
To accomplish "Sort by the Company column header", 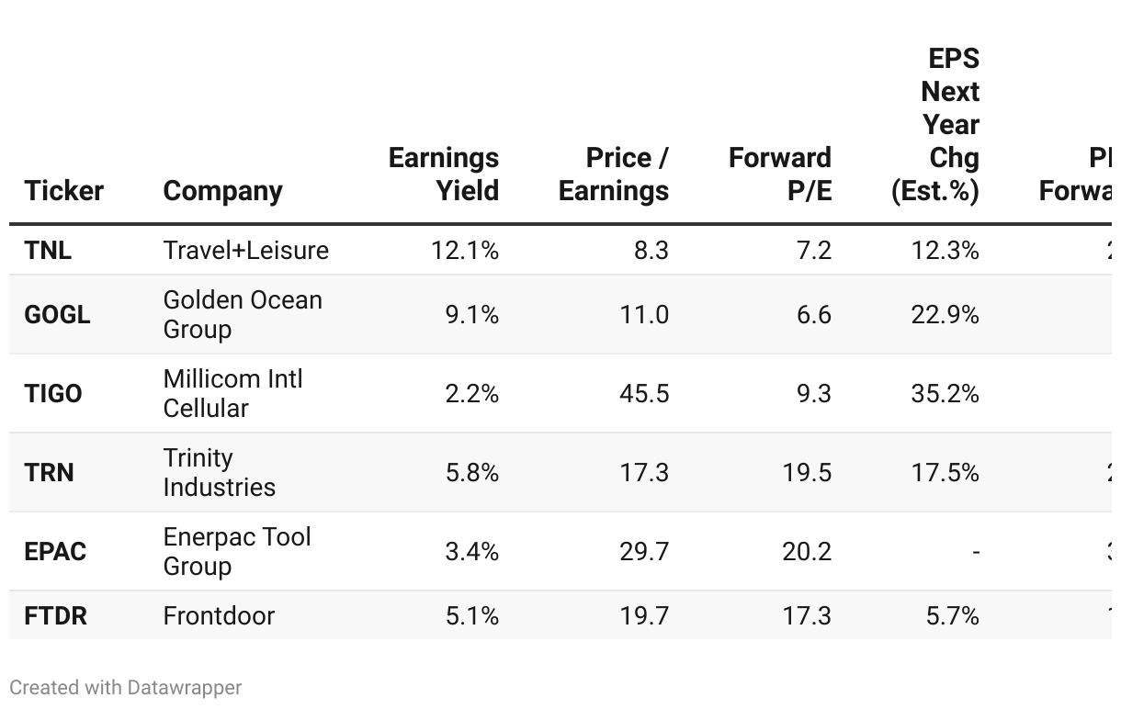I will click(222, 190).
